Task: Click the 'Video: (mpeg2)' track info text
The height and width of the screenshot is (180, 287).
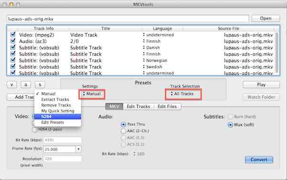Action: [x=36, y=35]
